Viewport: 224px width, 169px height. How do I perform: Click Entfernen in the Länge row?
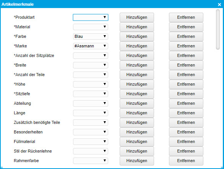pyautogui.click(x=186, y=113)
